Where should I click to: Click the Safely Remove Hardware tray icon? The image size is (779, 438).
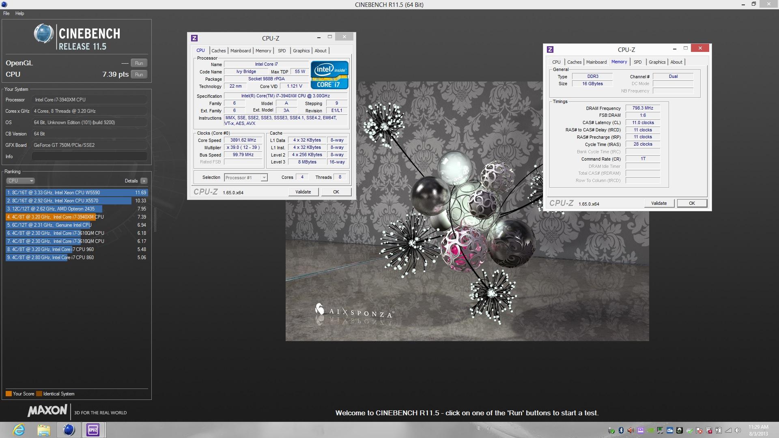611,430
